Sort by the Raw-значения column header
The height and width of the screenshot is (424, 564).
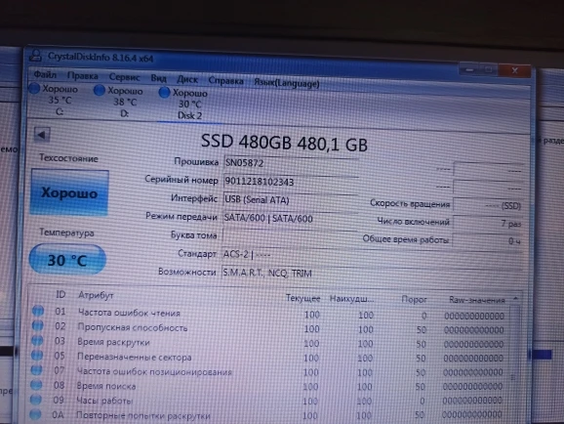(x=477, y=300)
